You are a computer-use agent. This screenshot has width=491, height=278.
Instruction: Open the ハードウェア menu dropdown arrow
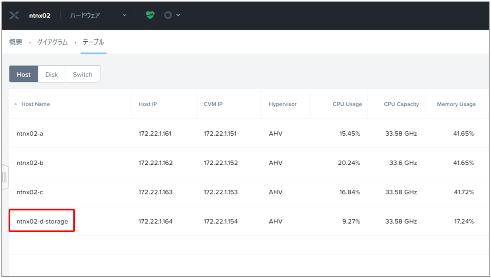[125, 16]
